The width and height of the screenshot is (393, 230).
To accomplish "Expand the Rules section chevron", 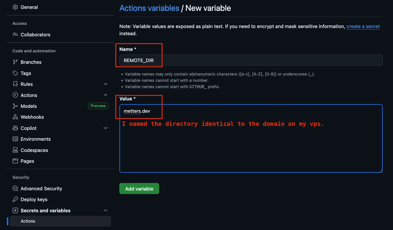I will coord(105,84).
